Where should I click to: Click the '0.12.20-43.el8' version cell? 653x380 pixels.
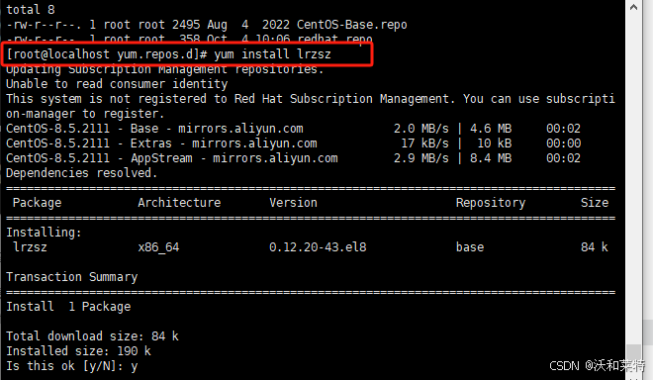point(318,247)
